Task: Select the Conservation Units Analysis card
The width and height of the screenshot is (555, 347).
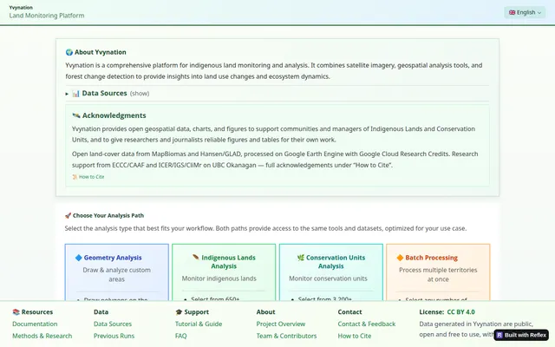Action: [x=331, y=272]
